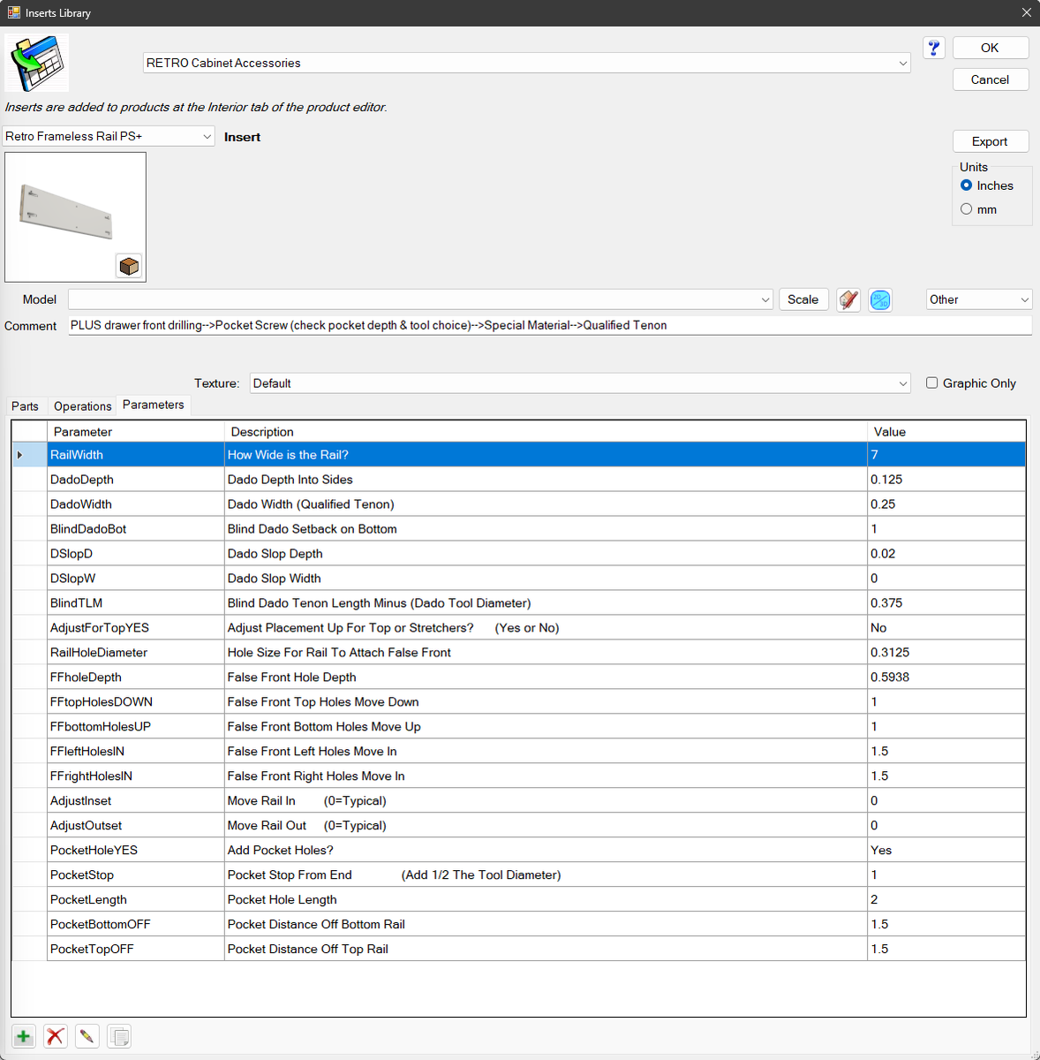Click the red X delete parameter icon

(56, 1036)
